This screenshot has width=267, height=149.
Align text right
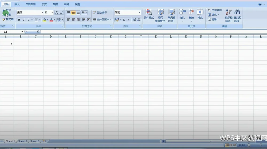click(x=78, y=19)
